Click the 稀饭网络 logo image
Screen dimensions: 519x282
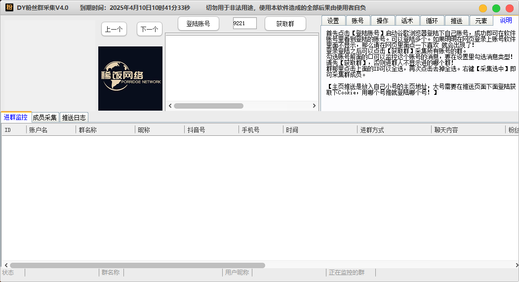point(130,79)
